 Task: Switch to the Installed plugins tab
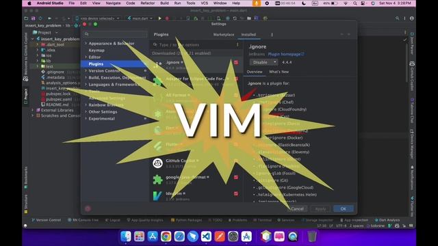pos(248,35)
